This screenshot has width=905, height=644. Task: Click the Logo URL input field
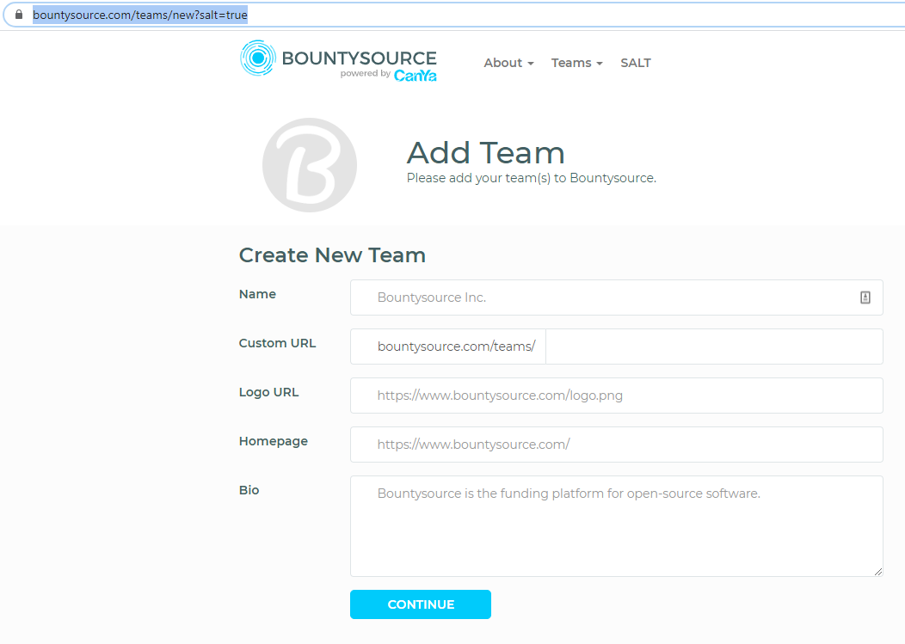[616, 395]
